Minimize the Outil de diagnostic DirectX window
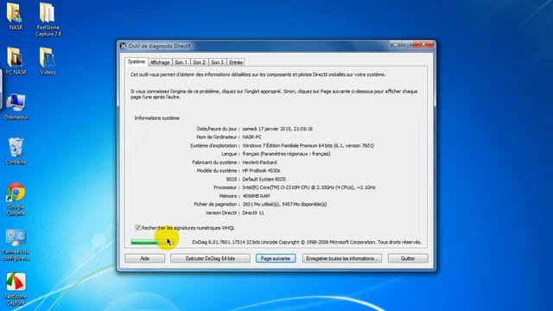 (396, 44)
